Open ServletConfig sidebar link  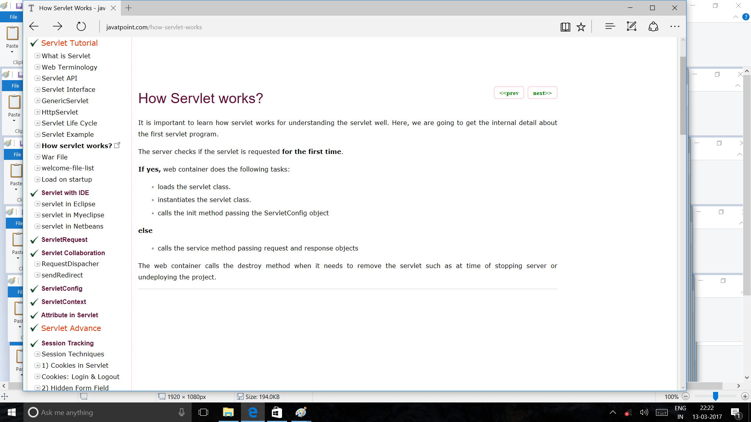pyautogui.click(x=62, y=288)
